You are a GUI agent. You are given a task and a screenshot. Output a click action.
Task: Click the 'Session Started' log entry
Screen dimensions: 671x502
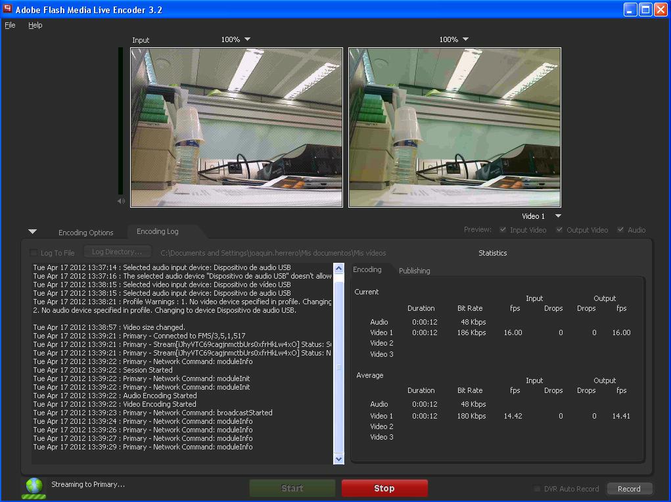(103, 370)
